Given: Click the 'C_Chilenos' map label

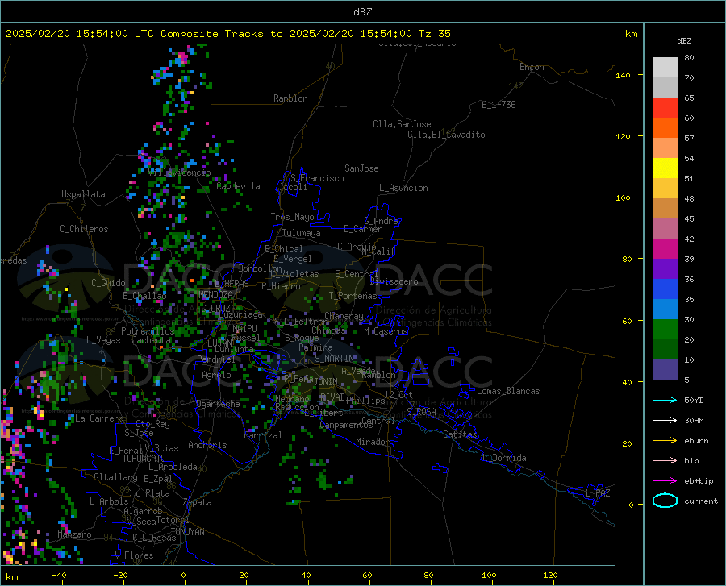Looking at the screenshot, I should coord(84,229).
